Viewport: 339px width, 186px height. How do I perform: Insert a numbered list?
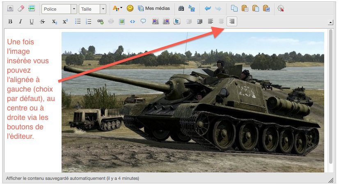pyautogui.click(x=88, y=21)
